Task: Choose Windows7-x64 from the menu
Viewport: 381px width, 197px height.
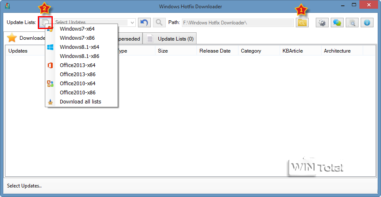Action: pos(81,29)
